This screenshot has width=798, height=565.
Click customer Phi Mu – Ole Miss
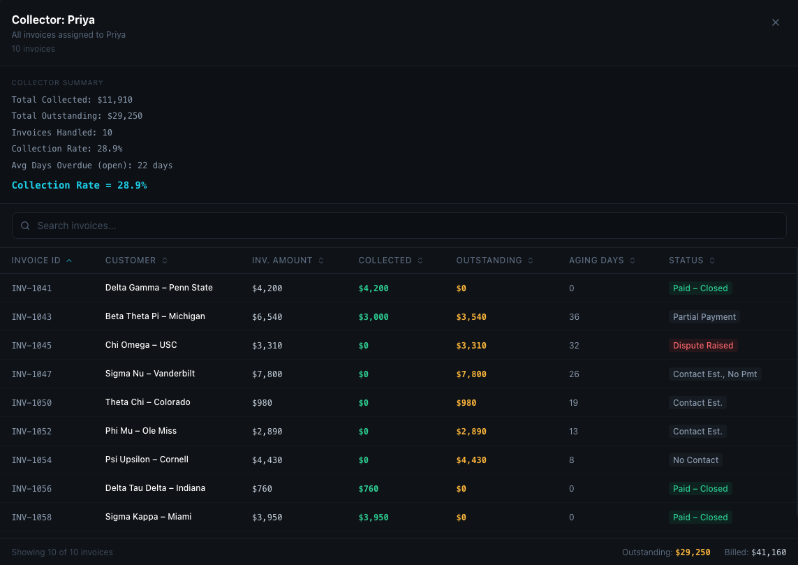click(141, 431)
